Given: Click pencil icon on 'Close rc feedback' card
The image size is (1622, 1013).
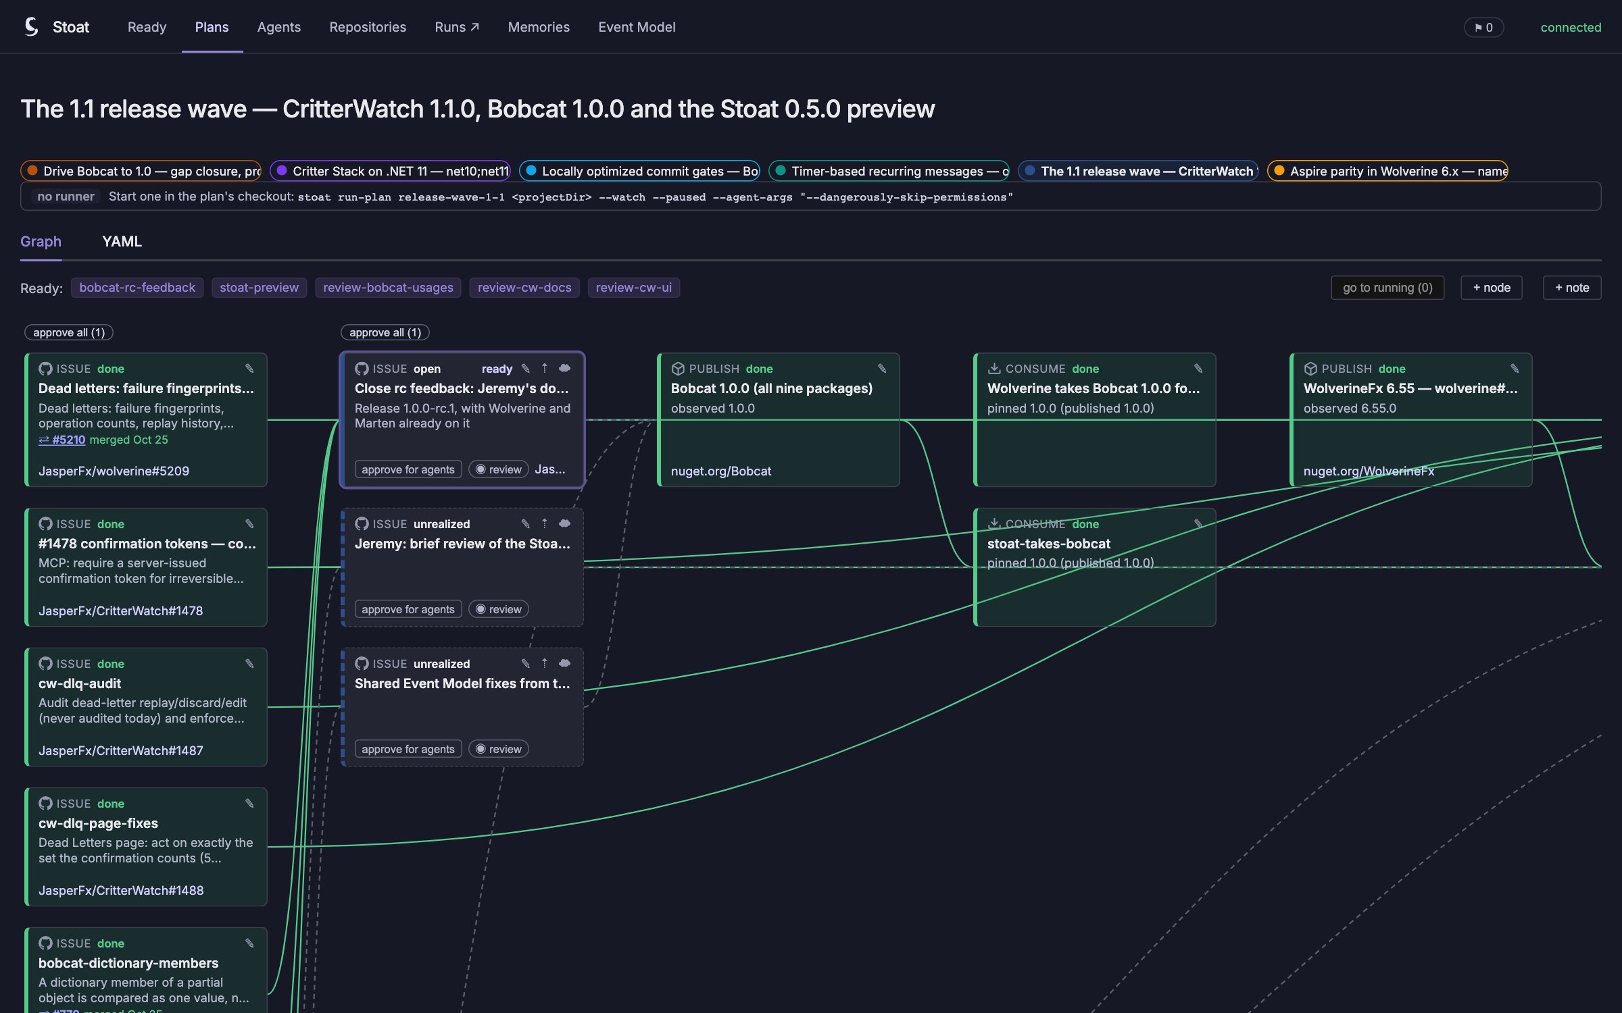Looking at the screenshot, I should point(526,369).
